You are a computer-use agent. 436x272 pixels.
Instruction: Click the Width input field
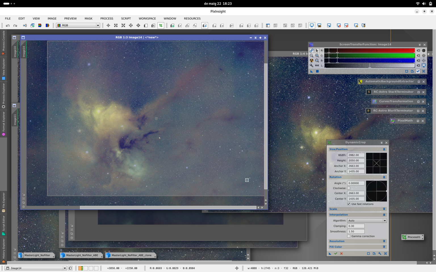(356, 155)
